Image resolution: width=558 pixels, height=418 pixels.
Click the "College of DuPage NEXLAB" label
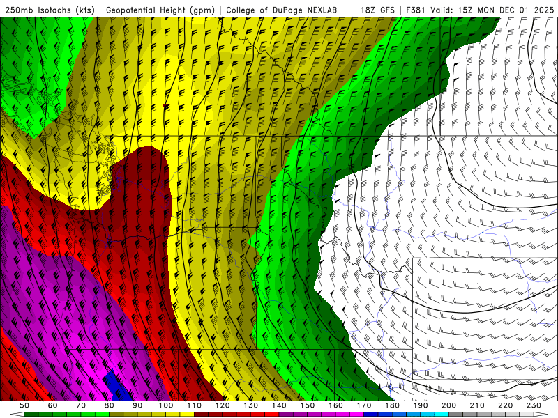click(282, 10)
